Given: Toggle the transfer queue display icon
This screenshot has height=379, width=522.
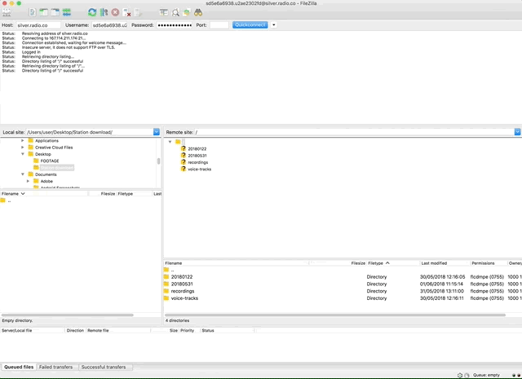Looking at the screenshot, I should 67,13.
